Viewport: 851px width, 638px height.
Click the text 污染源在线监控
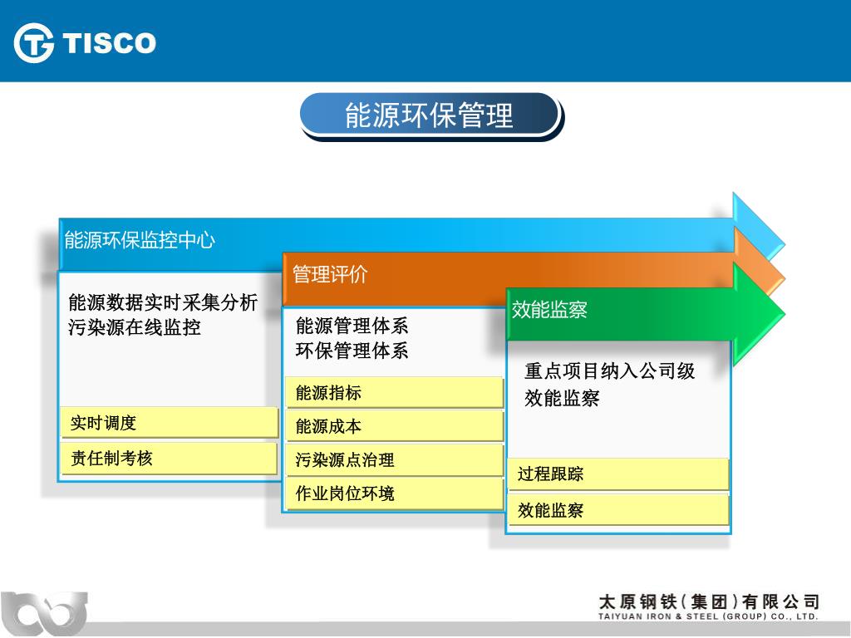pyautogui.click(x=135, y=327)
